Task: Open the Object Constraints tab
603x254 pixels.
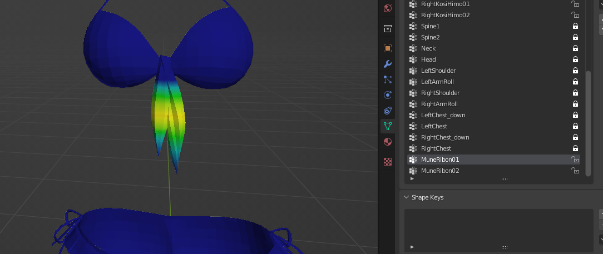Action: tap(388, 111)
